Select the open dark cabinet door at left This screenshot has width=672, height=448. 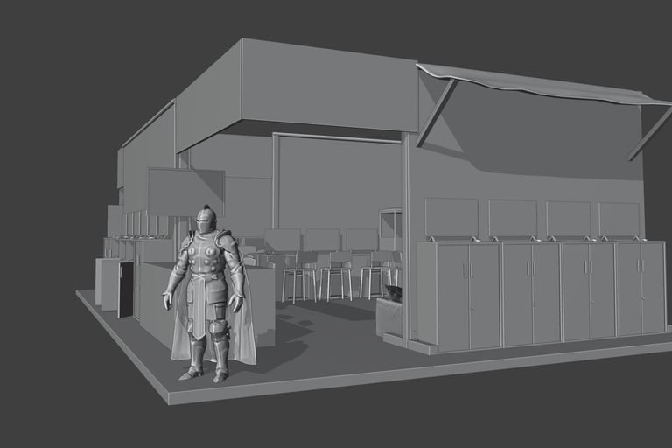[x=126, y=290]
